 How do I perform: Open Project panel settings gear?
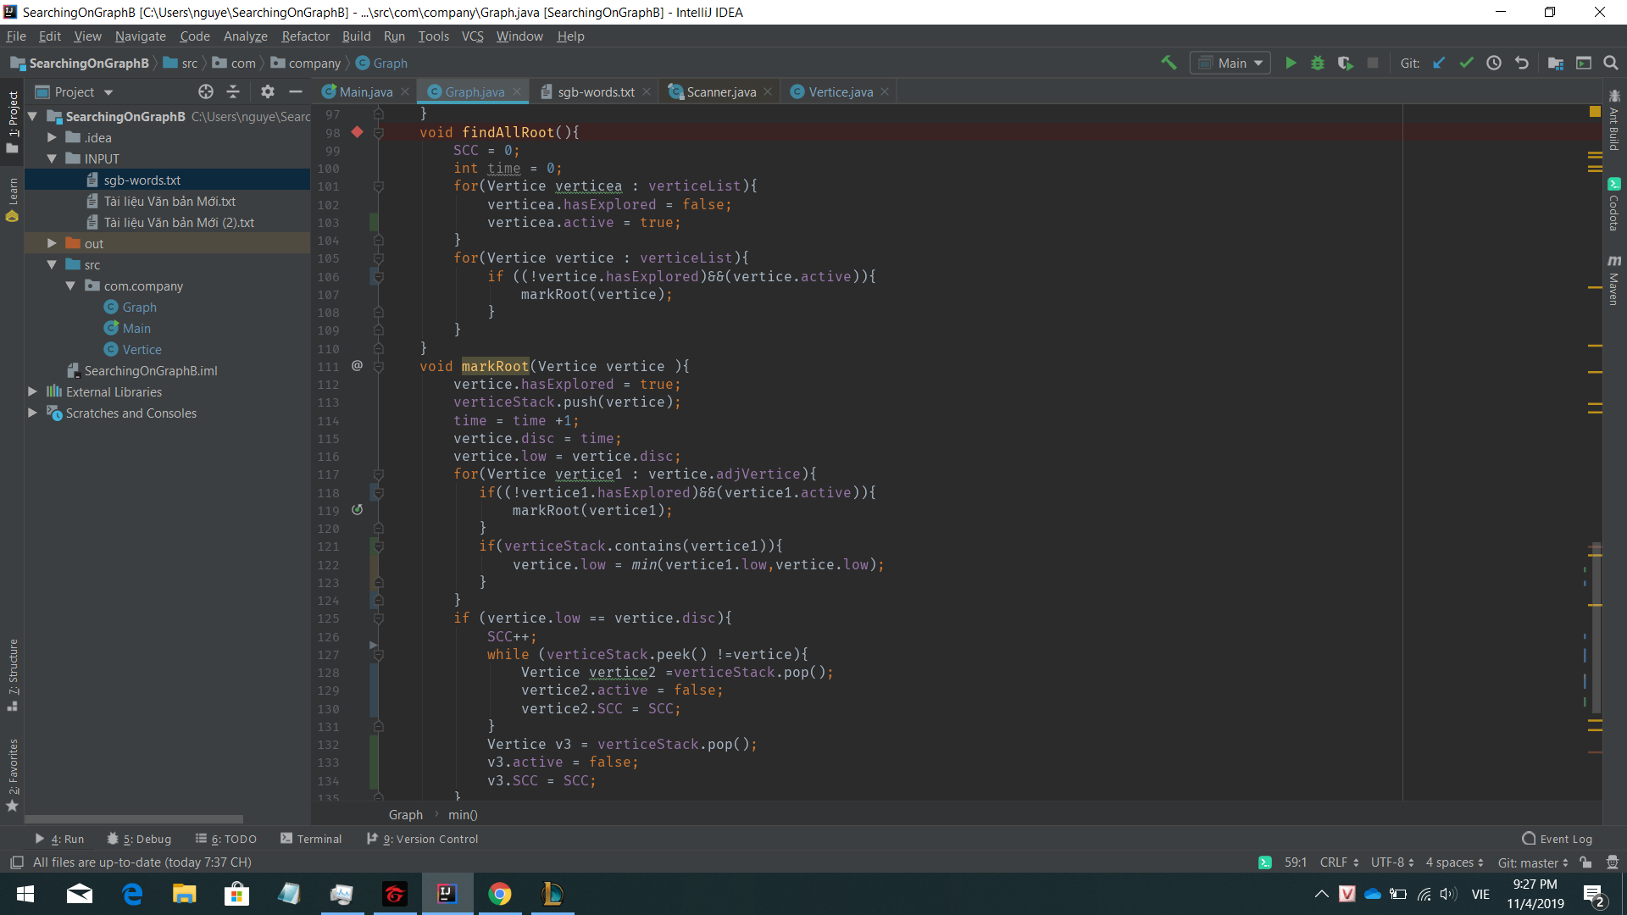[x=268, y=91]
